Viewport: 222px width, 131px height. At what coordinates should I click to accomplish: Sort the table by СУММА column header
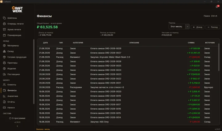(191, 43)
